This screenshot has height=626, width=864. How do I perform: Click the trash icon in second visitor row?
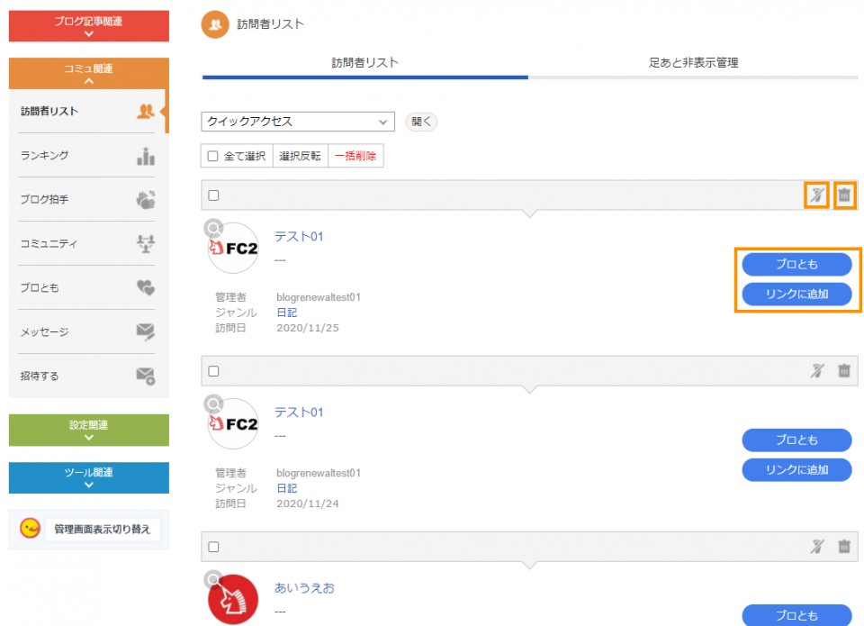[x=844, y=370]
